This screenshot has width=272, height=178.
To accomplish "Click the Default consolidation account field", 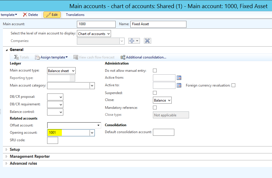I will [x=163, y=132].
